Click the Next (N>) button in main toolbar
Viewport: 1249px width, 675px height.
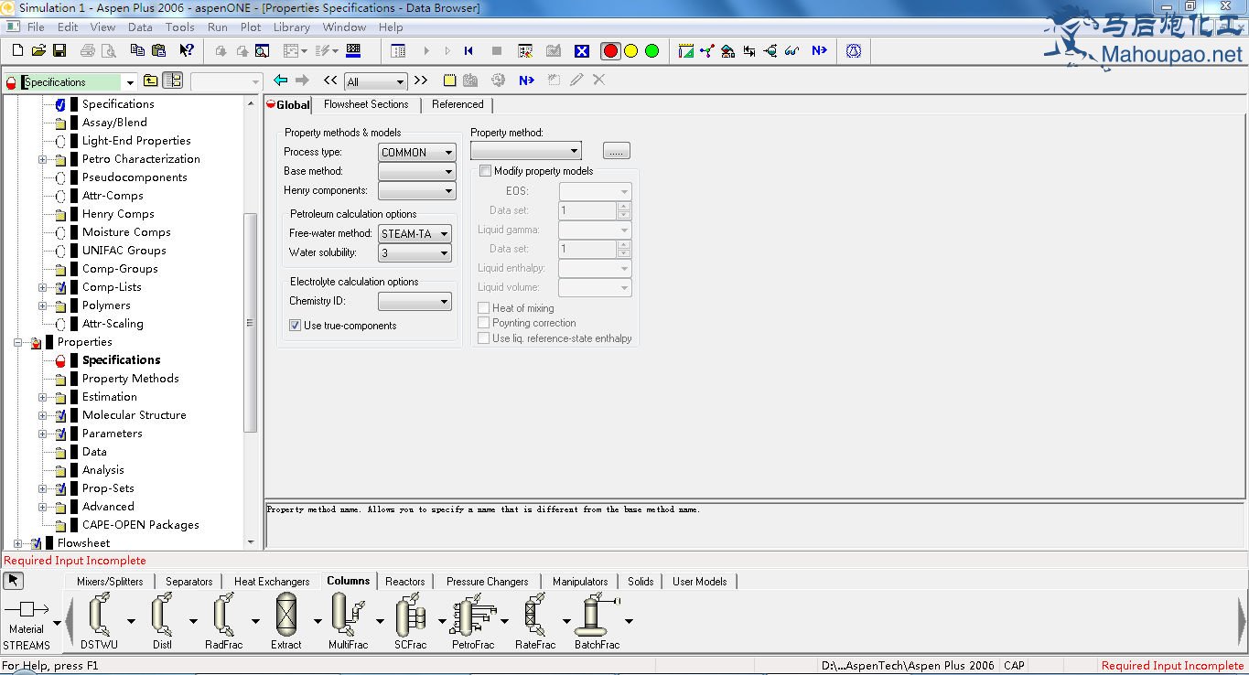pos(819,51)
